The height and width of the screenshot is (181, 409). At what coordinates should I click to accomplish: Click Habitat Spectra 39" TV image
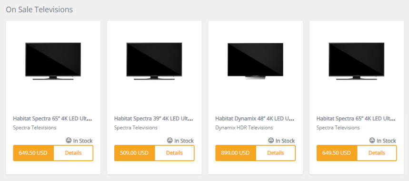pyautogui.click(x=154, y=61)
